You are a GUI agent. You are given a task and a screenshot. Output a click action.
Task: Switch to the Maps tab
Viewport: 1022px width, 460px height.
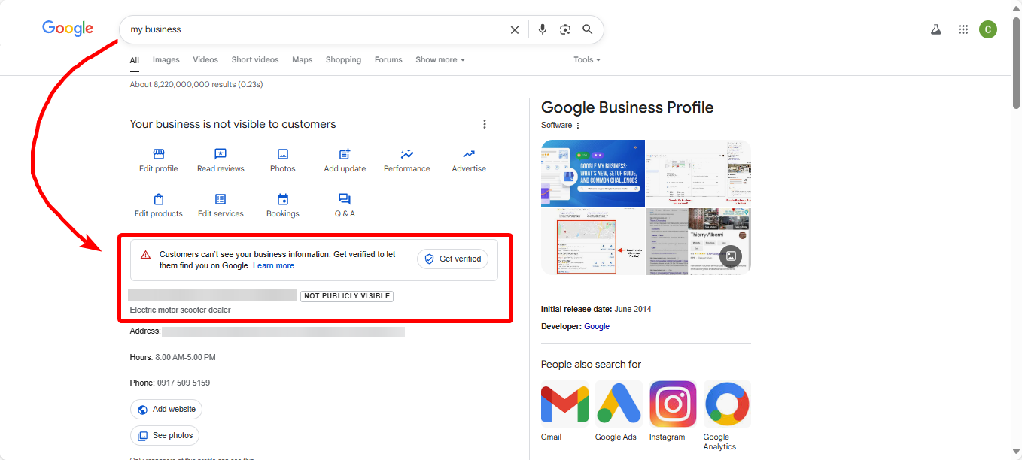pos(303,60)
